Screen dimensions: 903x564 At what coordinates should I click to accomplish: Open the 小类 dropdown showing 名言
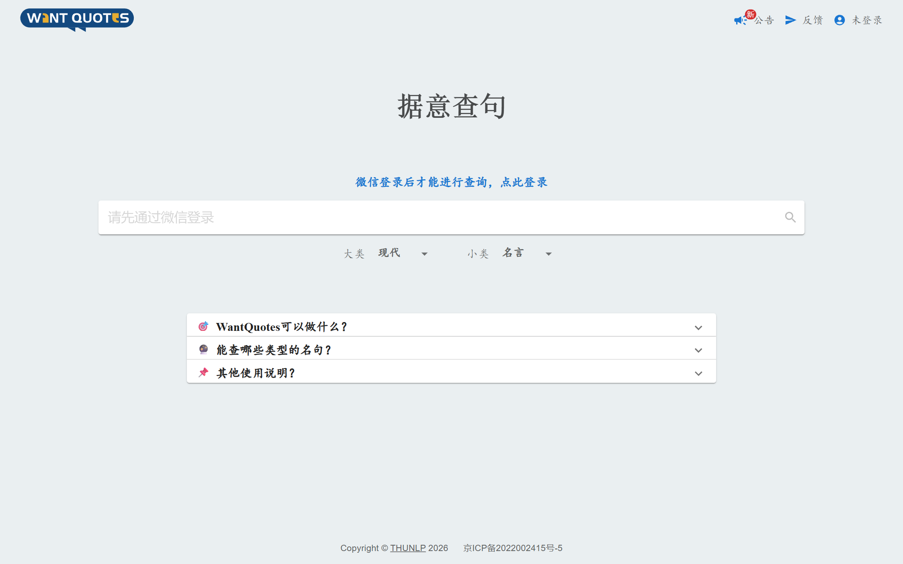[527, 253]
